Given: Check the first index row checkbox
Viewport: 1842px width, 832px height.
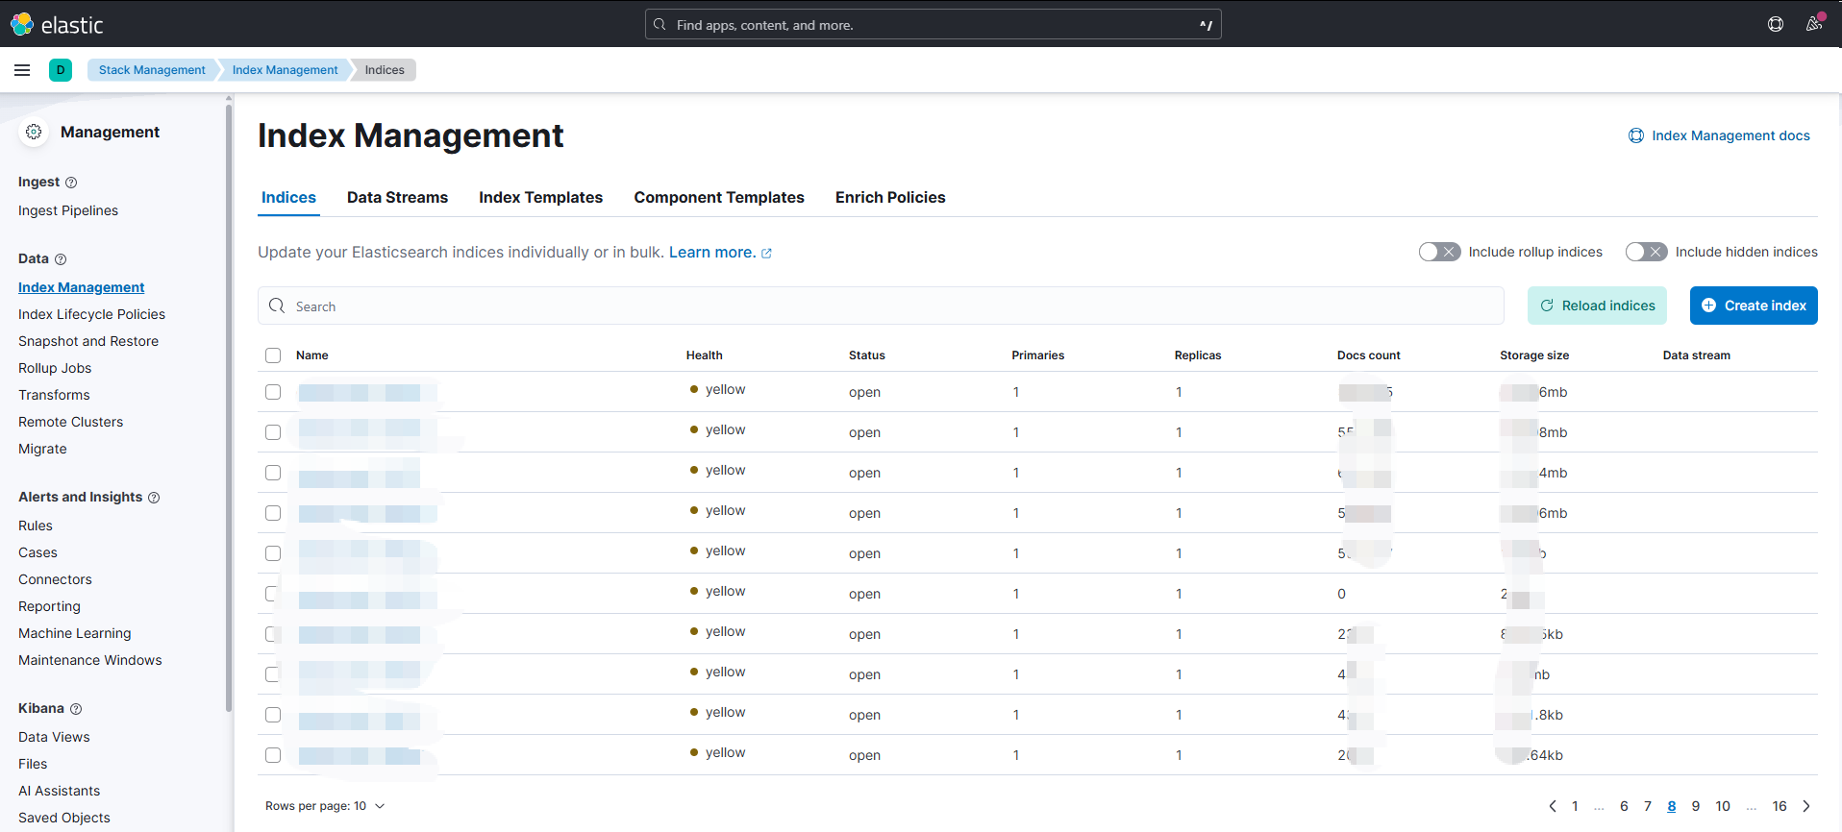Looking at the screenshot, I should coord(273,392).
